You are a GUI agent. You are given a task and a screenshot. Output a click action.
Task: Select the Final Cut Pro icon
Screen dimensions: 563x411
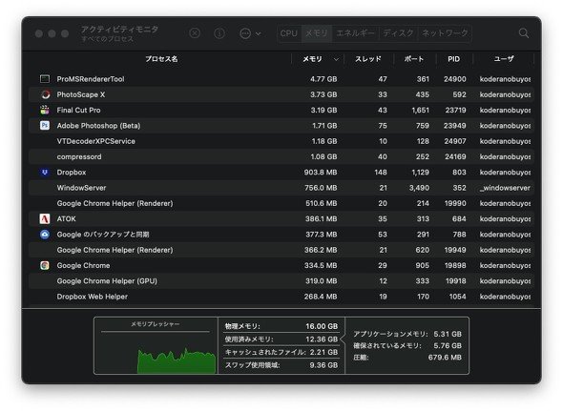pos(45,110)
